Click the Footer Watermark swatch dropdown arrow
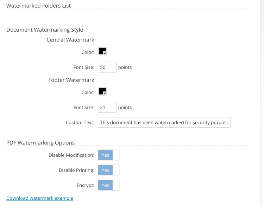The image size is (264, 206). click(105, 94)
